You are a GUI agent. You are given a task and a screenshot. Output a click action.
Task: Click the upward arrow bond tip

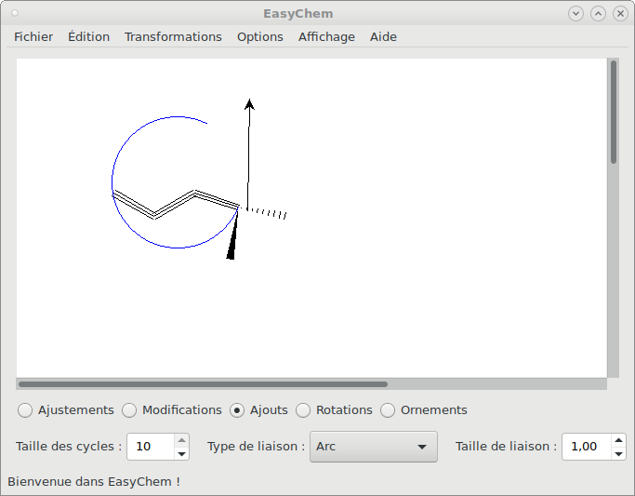[x=249, y=103]
